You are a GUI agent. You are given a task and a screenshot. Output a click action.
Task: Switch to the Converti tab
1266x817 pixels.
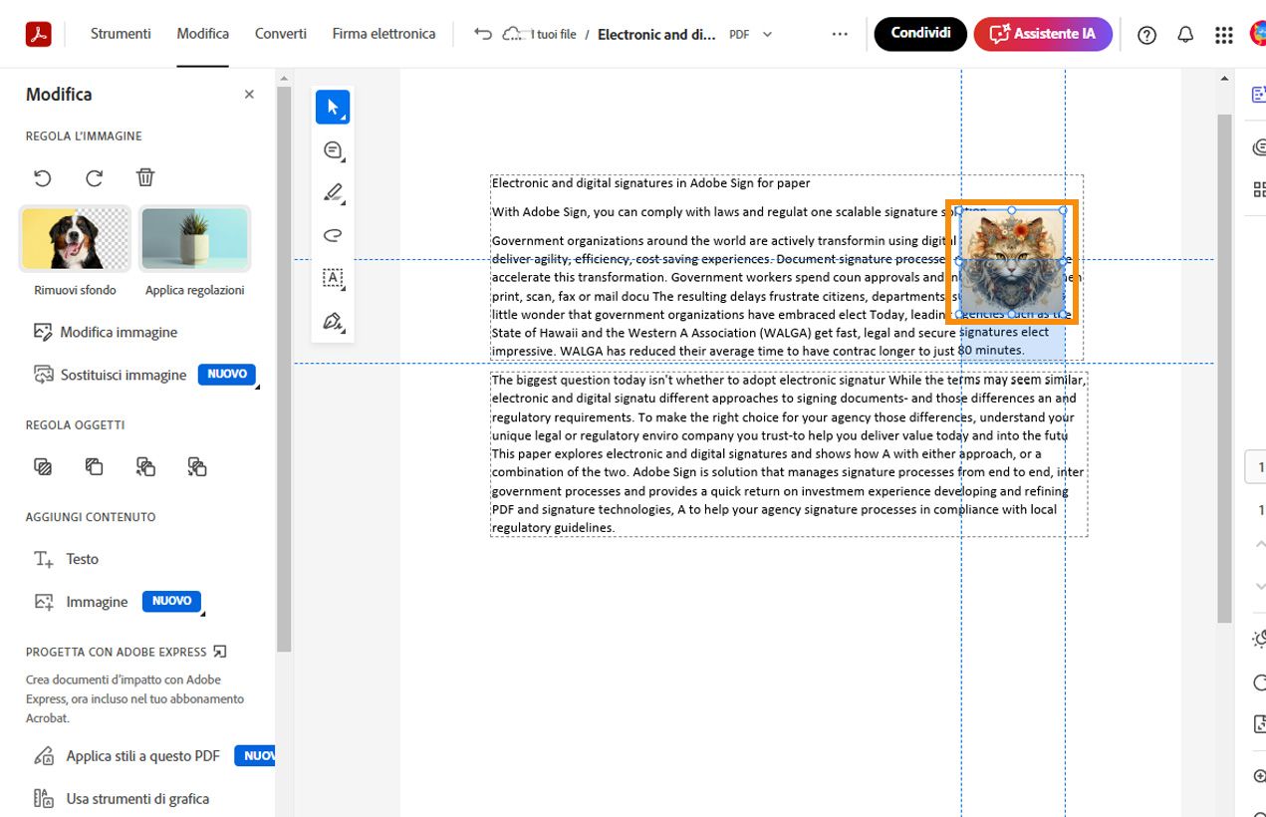tap(280, 33)
